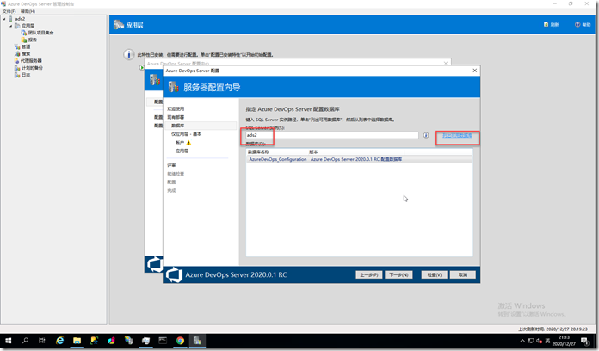Close the background 配置中心 window
The image size is (599, 351).
446,63
